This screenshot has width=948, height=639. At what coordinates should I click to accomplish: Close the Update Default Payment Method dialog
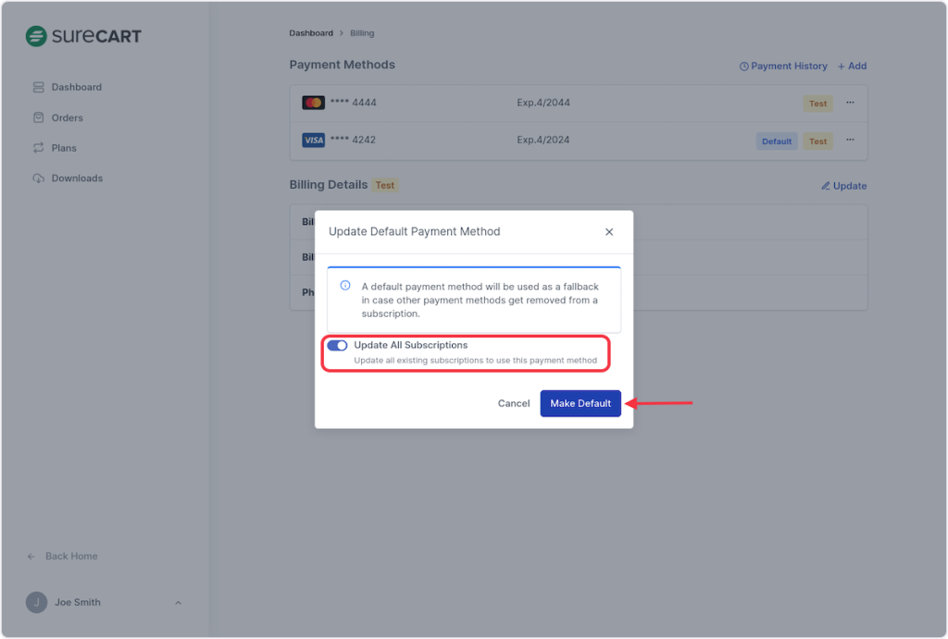pyautogui.click(x=609, y=232)
